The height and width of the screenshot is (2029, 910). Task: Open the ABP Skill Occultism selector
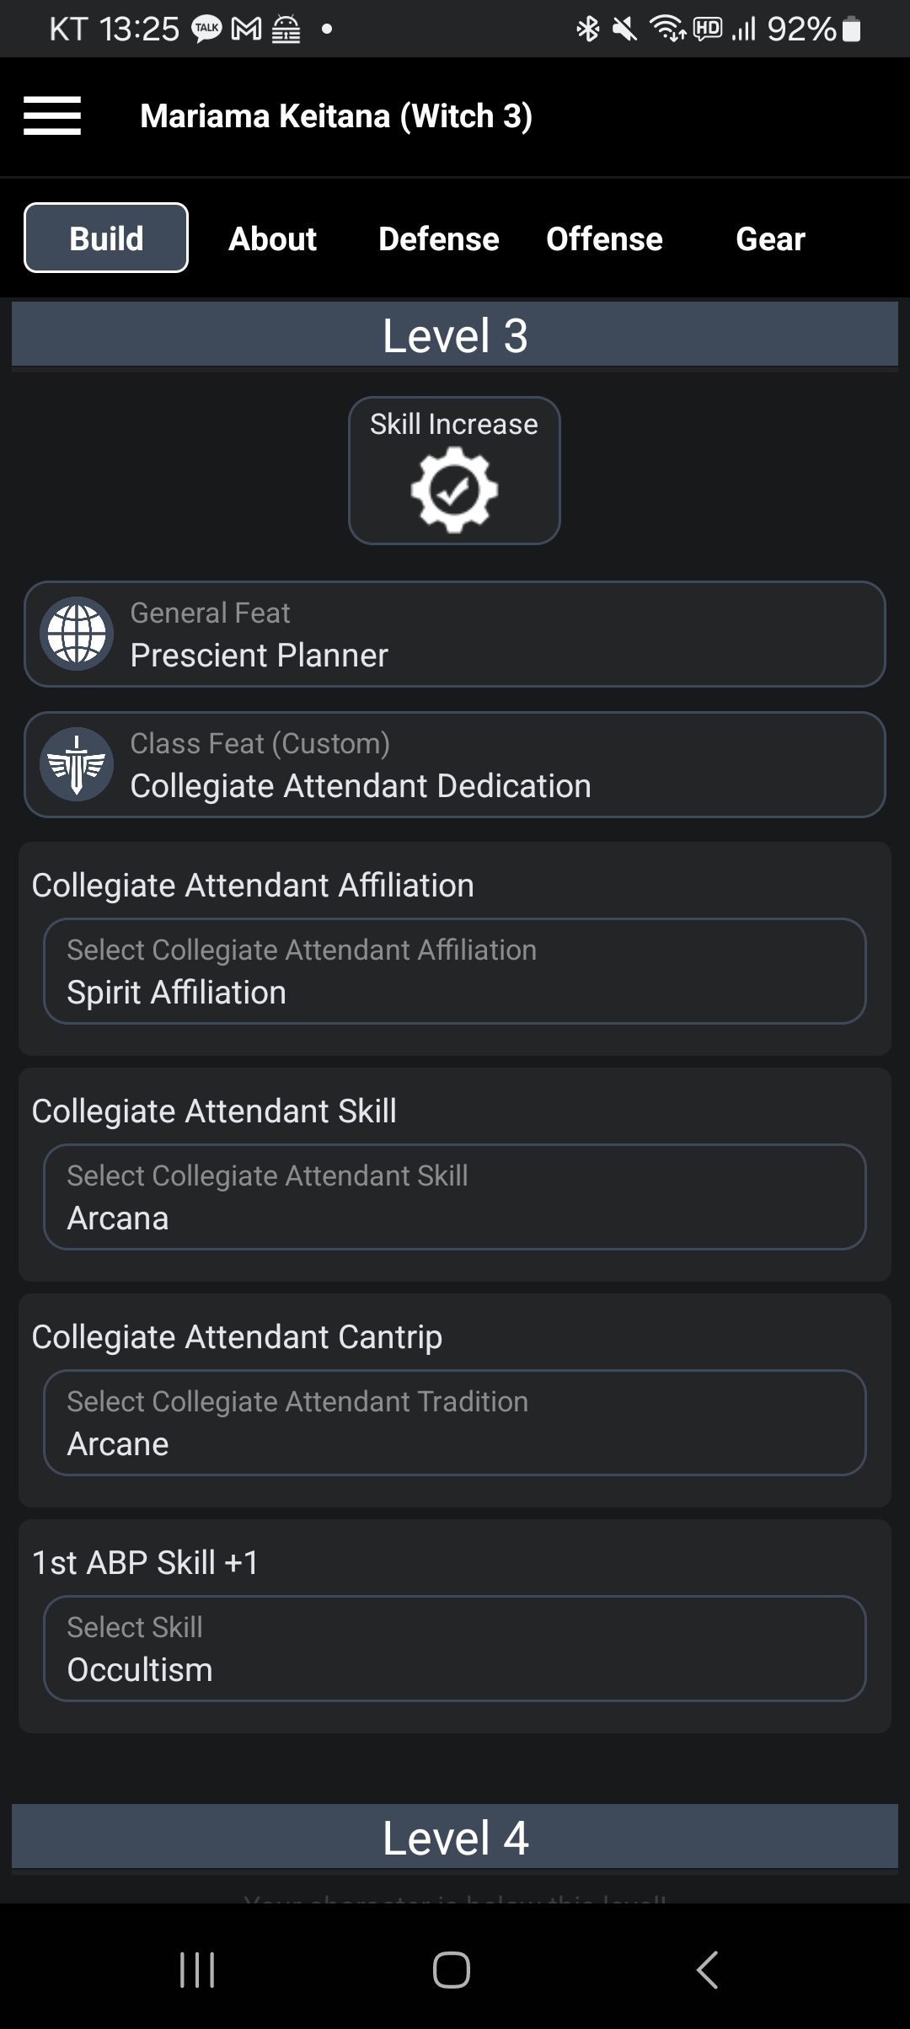click(x=455, y=1649)
